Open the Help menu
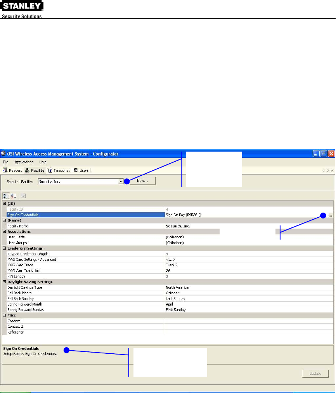The height and width of the screenshot is (393, 336). [x=43, y=162]
